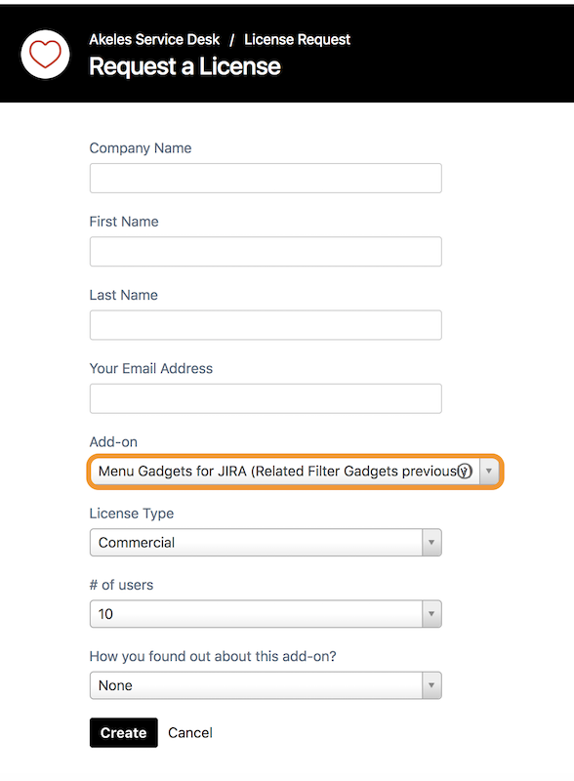Open the Add-on dropdown selector
The height and width of the screenshot is (781, 574).
[x=295, y=472]
